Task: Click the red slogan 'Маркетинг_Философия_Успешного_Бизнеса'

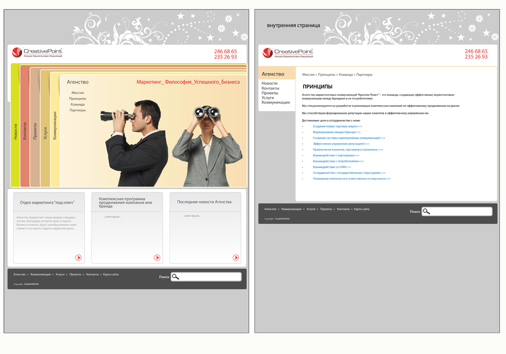Action: point(188,82)
